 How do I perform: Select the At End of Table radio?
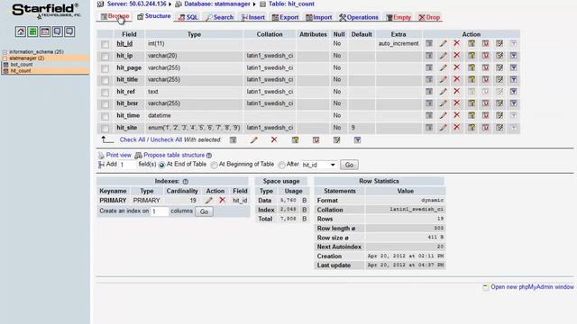point(161,166)
